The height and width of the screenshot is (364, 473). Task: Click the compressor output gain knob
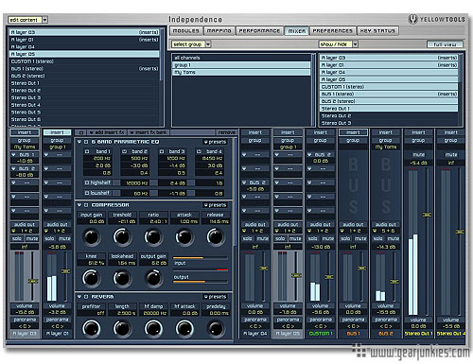pos(153,278)
